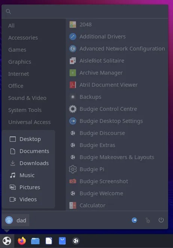Launch the 2048 game icon

click(x=73, y=24)
